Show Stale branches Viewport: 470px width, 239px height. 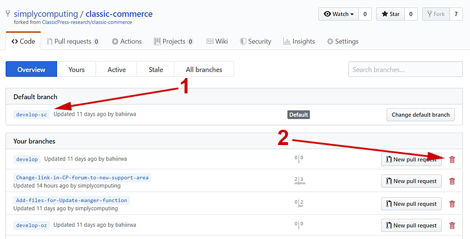(x=156, y=69)
